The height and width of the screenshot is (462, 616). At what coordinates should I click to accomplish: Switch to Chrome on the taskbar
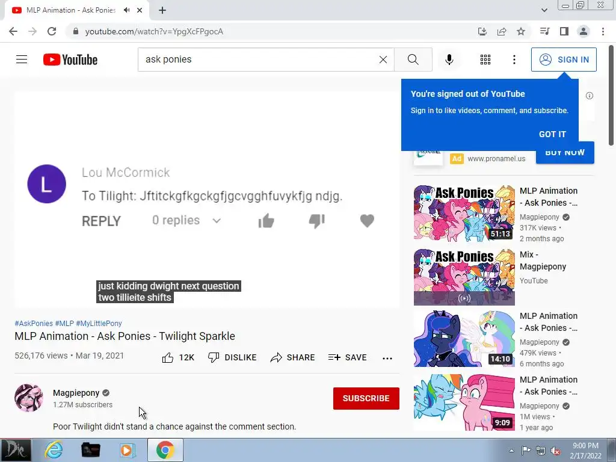click(165, 450)
